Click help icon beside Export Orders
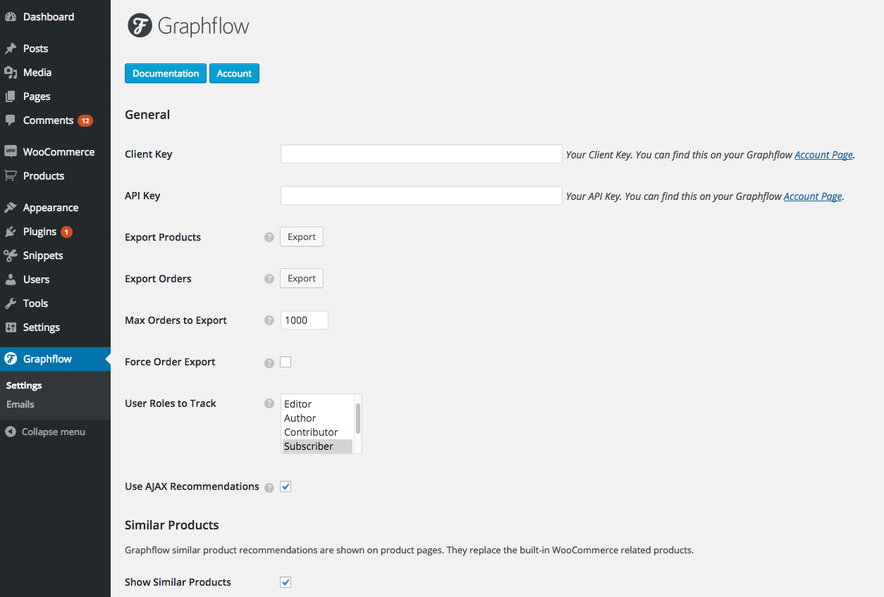 tap(269, 279)
